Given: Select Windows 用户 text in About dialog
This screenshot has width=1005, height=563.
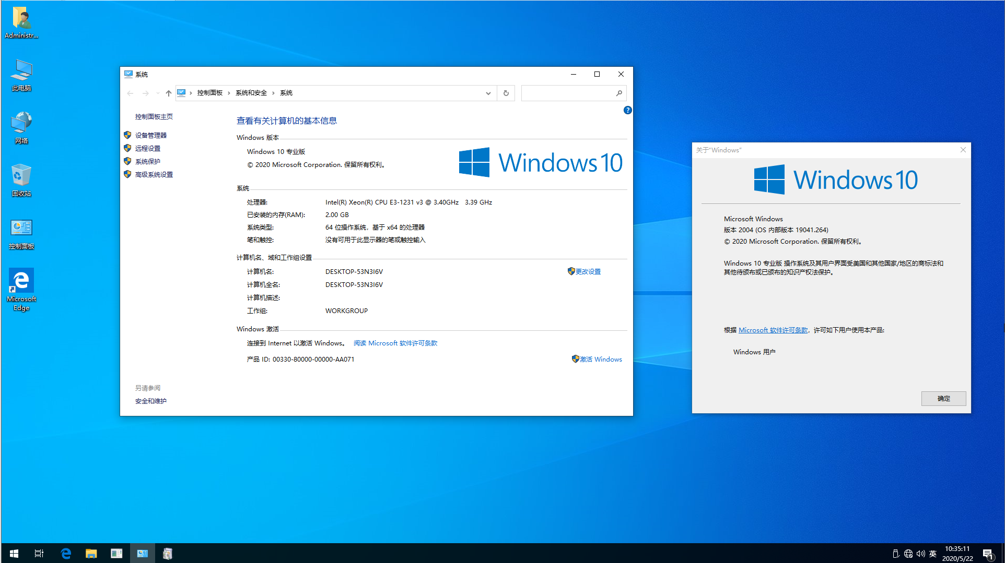Looking at the screenshot, I should (x=754, y=352).
